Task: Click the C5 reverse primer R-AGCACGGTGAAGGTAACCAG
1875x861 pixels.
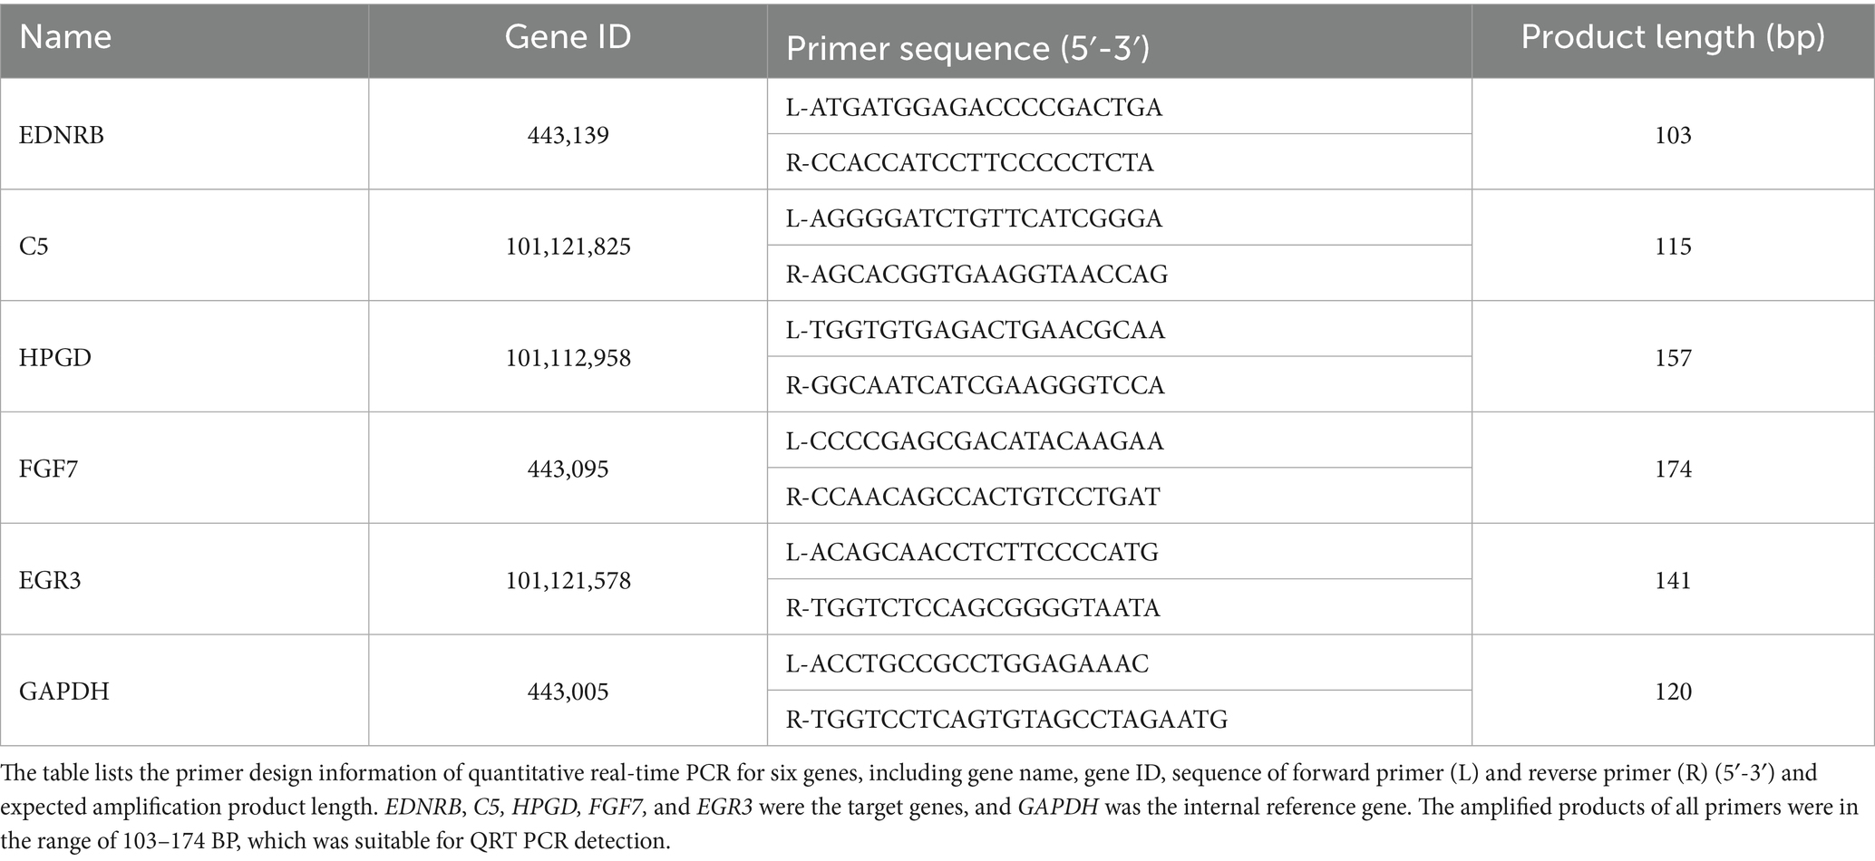Action: [x=976, y=274]
